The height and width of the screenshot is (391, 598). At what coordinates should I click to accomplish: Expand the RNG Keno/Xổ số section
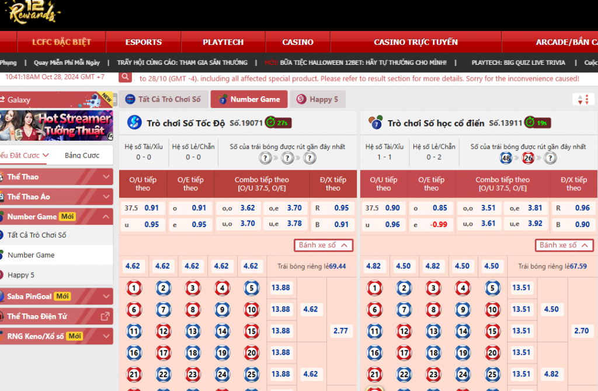tap(106, 336)
